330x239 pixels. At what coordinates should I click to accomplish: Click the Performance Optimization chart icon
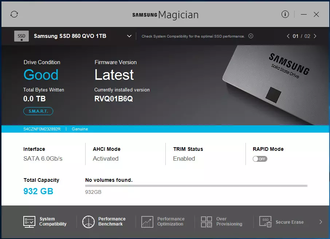(x=147, y=222)
